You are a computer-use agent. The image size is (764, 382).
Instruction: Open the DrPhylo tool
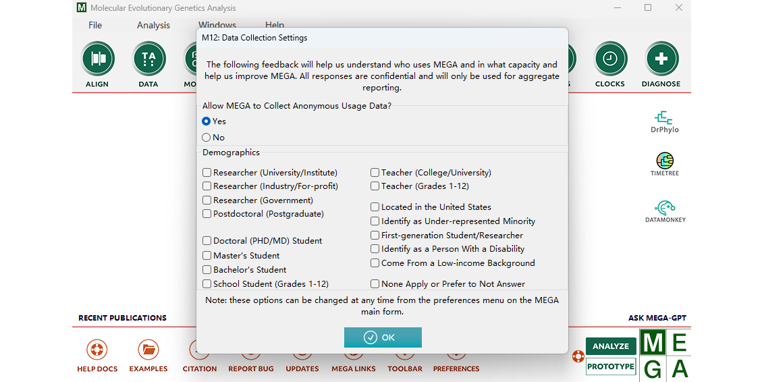(665, 119)
